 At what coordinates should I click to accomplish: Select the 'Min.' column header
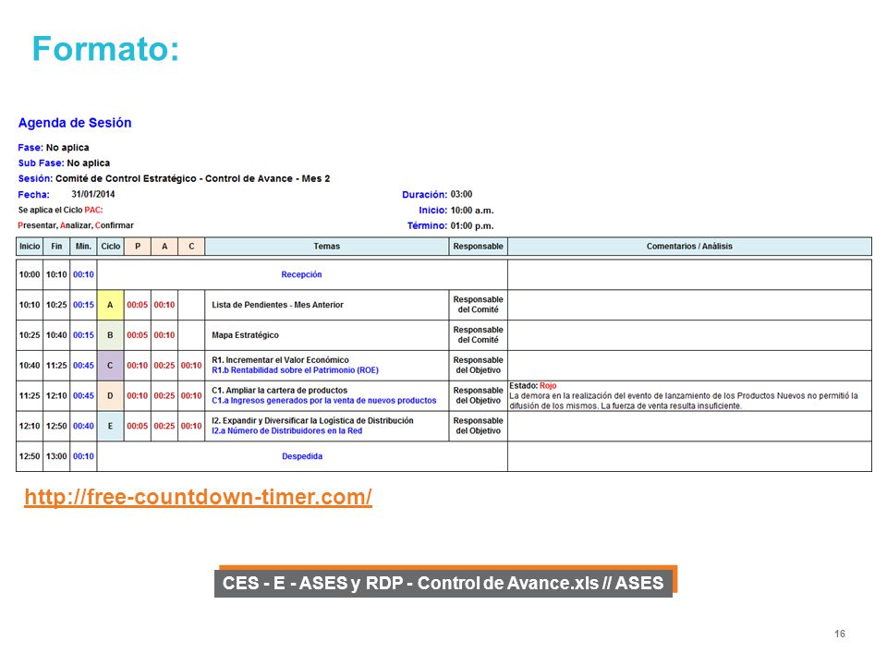tap(83, 246)
